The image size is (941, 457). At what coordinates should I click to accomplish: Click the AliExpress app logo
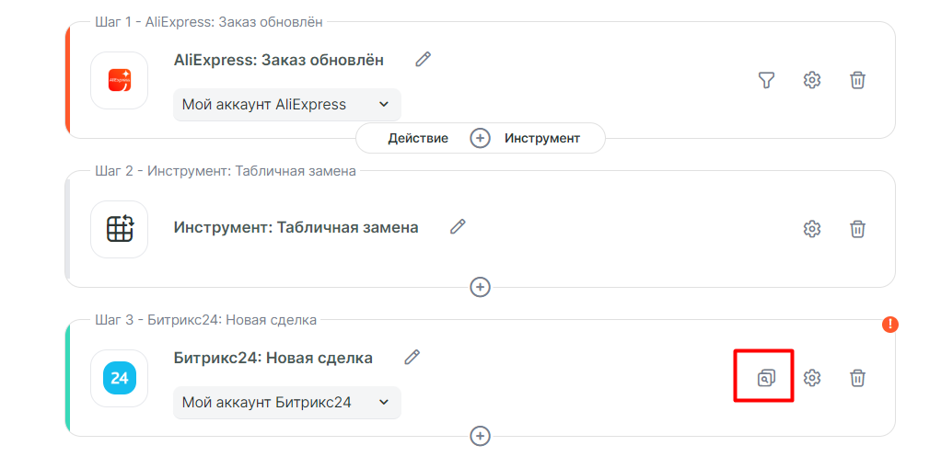[120, 80]
